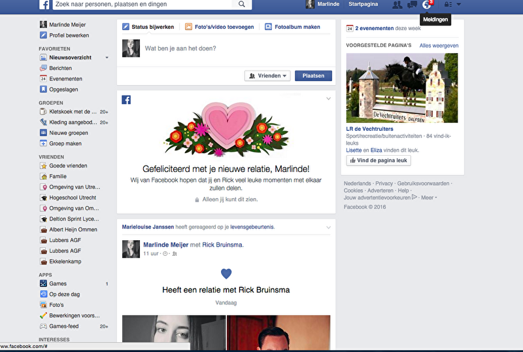Click the Goede vrienden star icon

point(43,166)
